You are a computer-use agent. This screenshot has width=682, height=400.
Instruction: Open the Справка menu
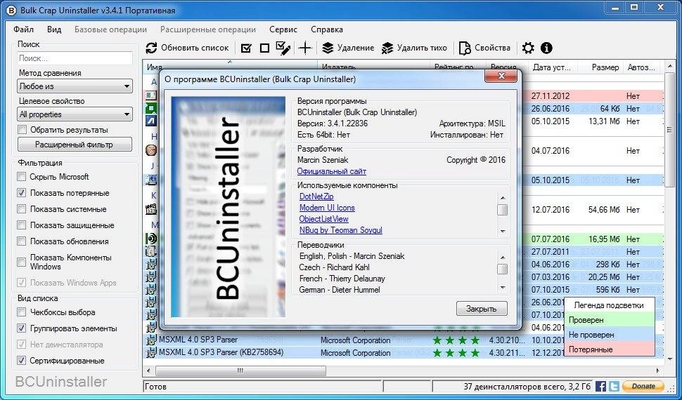[327, 29]
